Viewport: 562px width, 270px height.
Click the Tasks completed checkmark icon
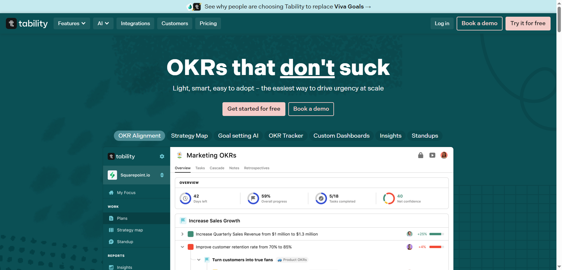pyautogui.click(x=321, y=199)
